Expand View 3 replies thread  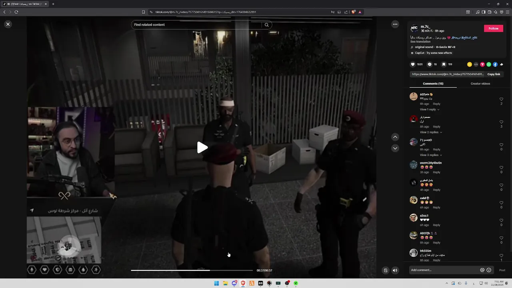[x=431, y=155]
